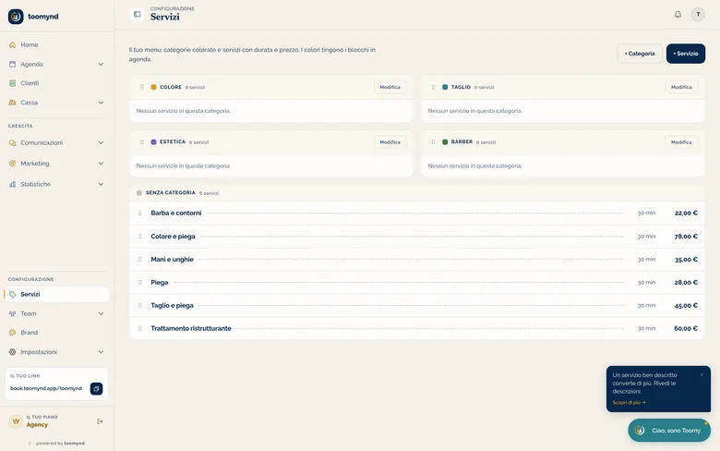
Task: Click the green BARBER color swatch
Action: coord(445,142)
